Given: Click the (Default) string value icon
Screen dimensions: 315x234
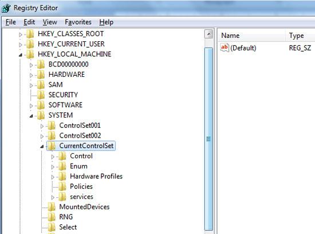Looking at the screenshot, I should [x=225, y=48].
